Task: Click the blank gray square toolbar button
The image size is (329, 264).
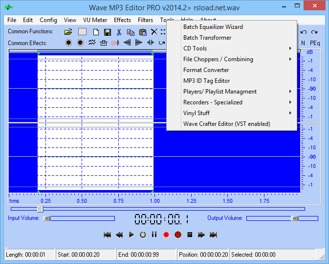Action: (x=82, y=32)
